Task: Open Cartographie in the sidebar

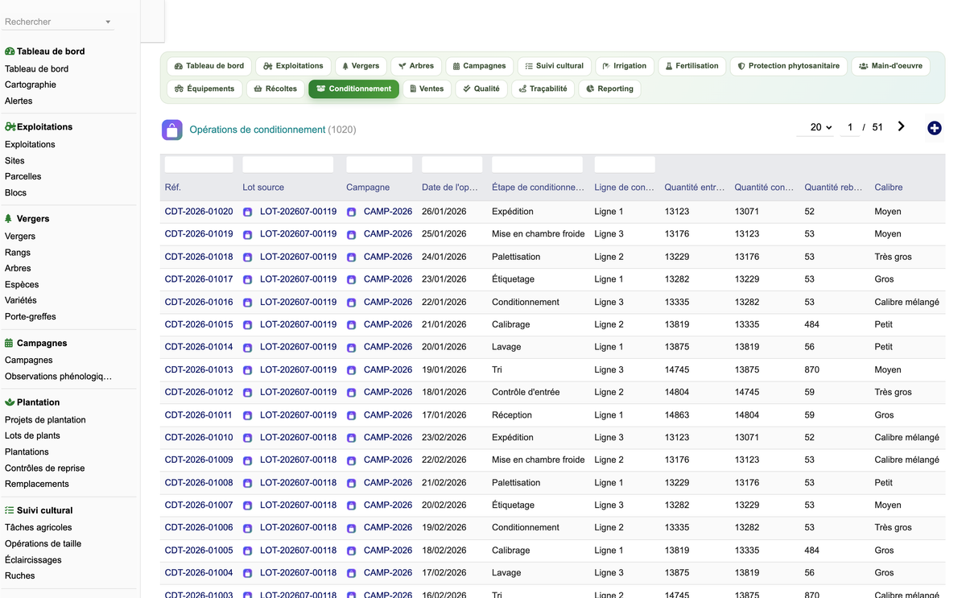Action: (31, 85)
